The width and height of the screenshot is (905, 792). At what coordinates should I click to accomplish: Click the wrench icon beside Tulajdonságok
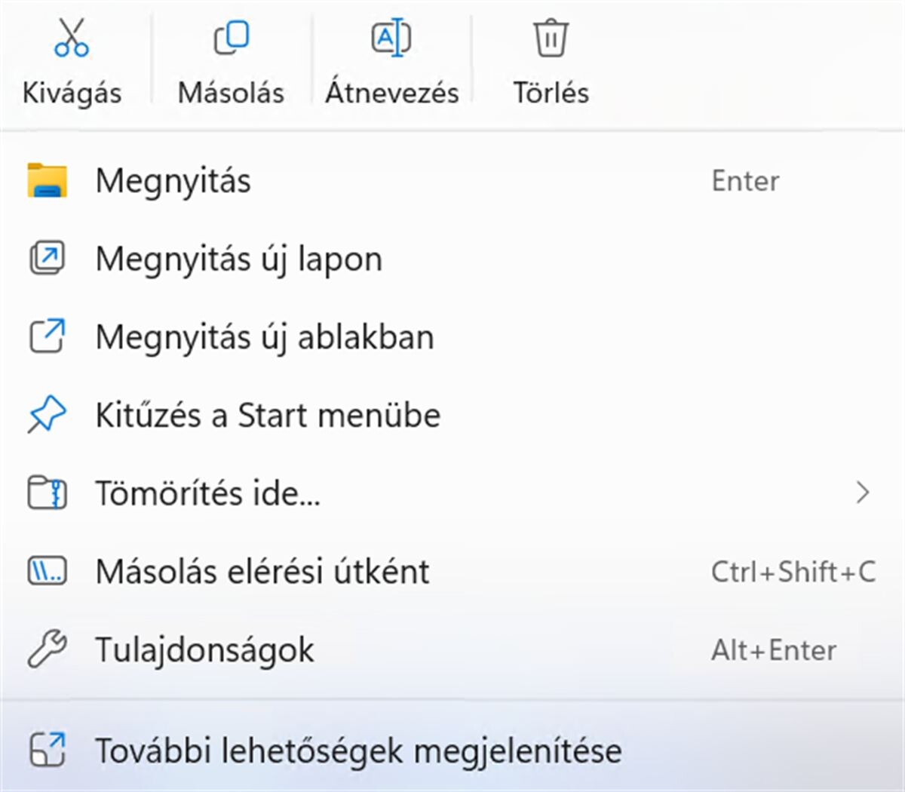click(x=47, y=649)
